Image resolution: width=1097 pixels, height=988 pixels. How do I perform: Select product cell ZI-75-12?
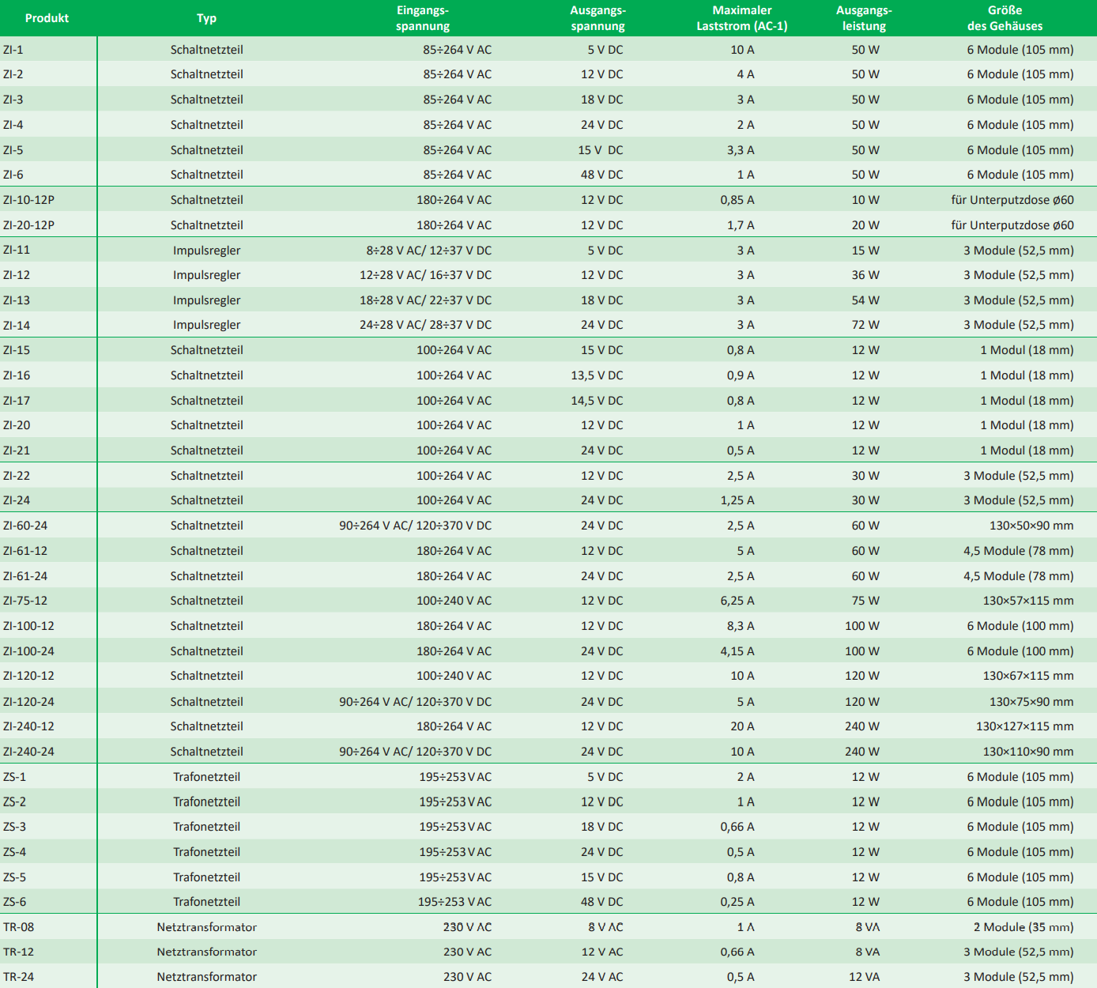pos(25,601)
